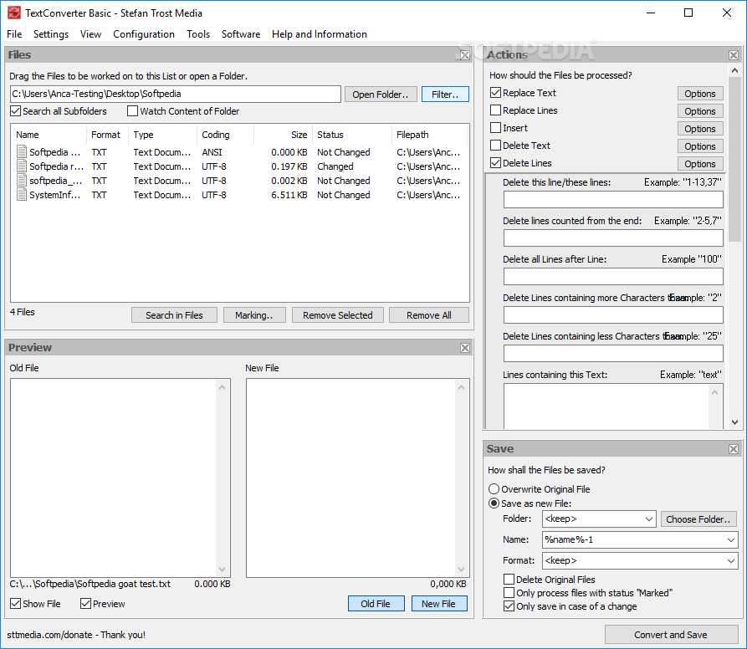Expand the Name pattern dropdown
Screen dimensions: 747x649
tap(731, 540)
